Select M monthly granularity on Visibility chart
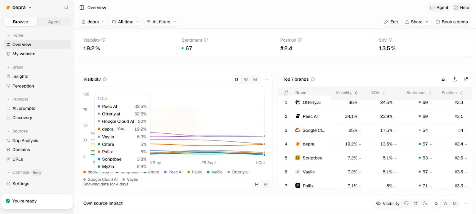The width and height of the screenshot is (476, 214). tap(255, 79)
